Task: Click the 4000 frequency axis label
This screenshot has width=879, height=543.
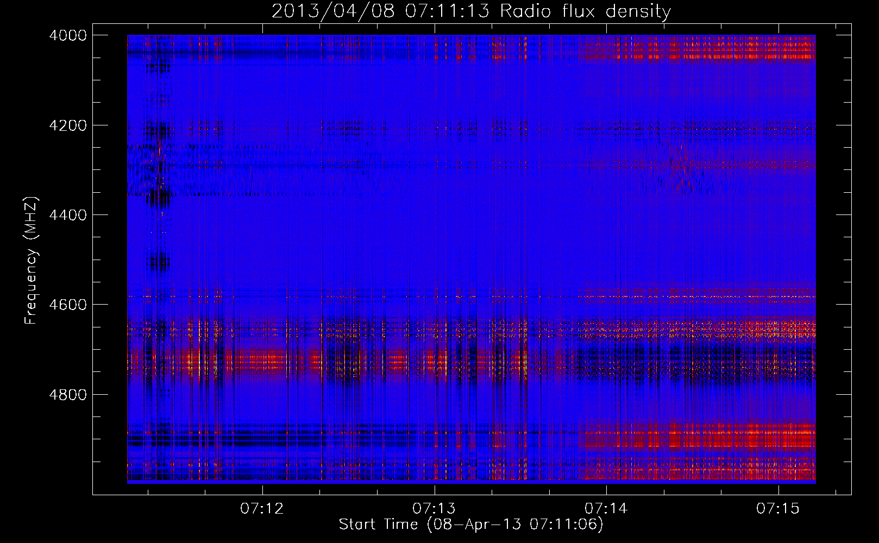Action: point(68,35)
